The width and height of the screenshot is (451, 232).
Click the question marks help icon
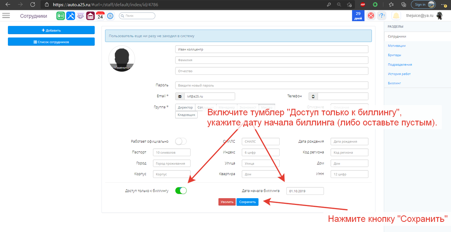(382, 16)
